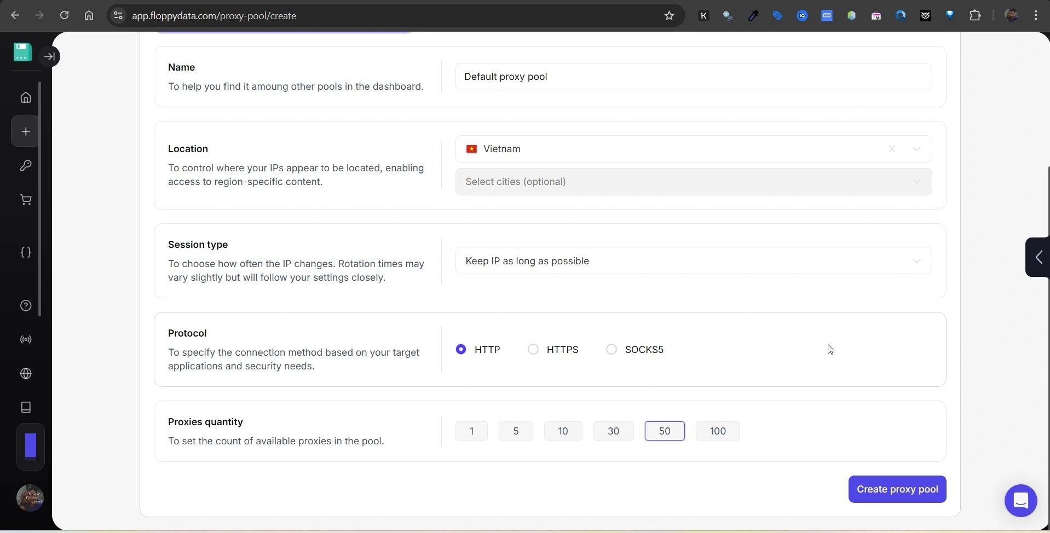Keep HTTP protocol selected
The image size is (1050, 533).
[x=461, y=349]
